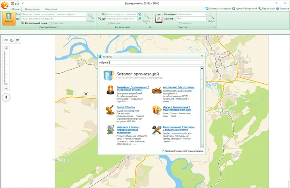The image size is (290, 188).
Task: Focus the Заметка text field
Action: [191, 19]
